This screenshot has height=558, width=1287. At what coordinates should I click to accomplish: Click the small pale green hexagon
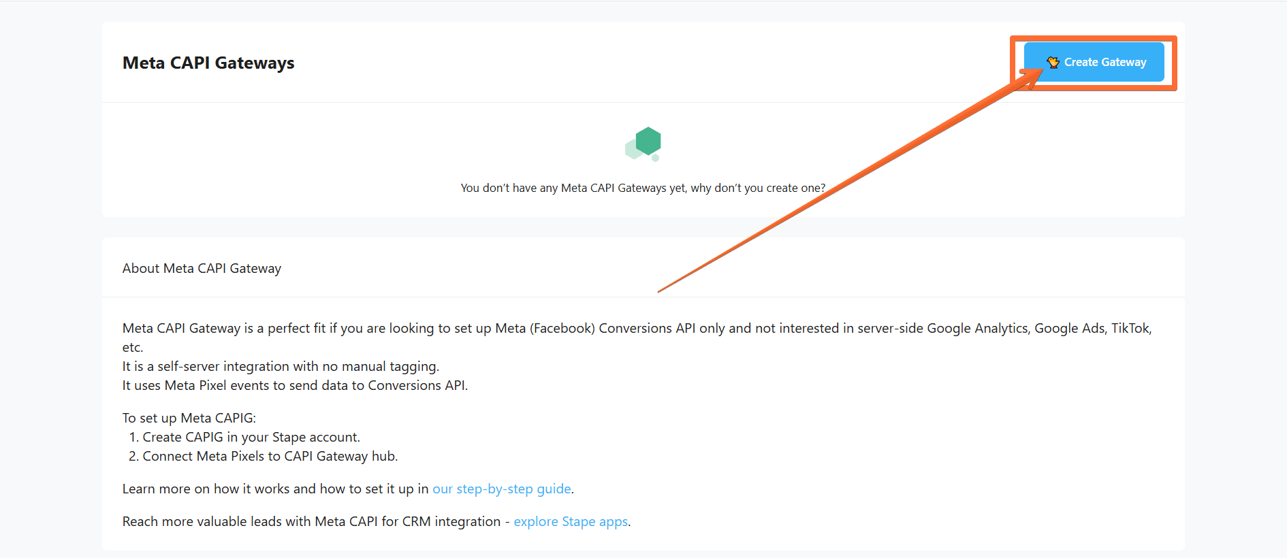pyautogui.click(x=633, y=148)
